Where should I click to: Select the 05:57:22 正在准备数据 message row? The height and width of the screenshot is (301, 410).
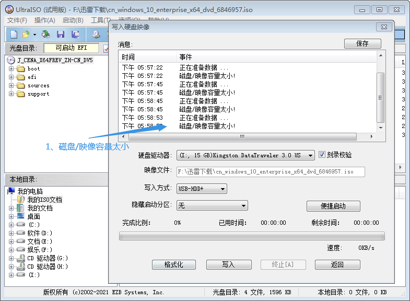(248, 67)
